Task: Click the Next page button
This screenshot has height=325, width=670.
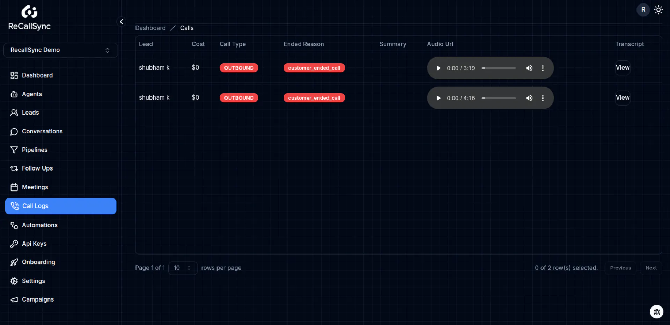Action: tap(651, 268)
